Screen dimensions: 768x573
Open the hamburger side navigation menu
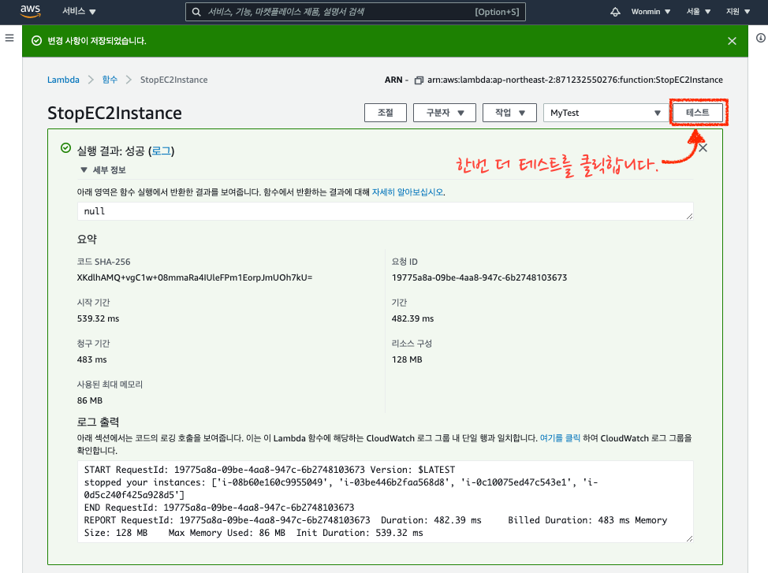9,38
